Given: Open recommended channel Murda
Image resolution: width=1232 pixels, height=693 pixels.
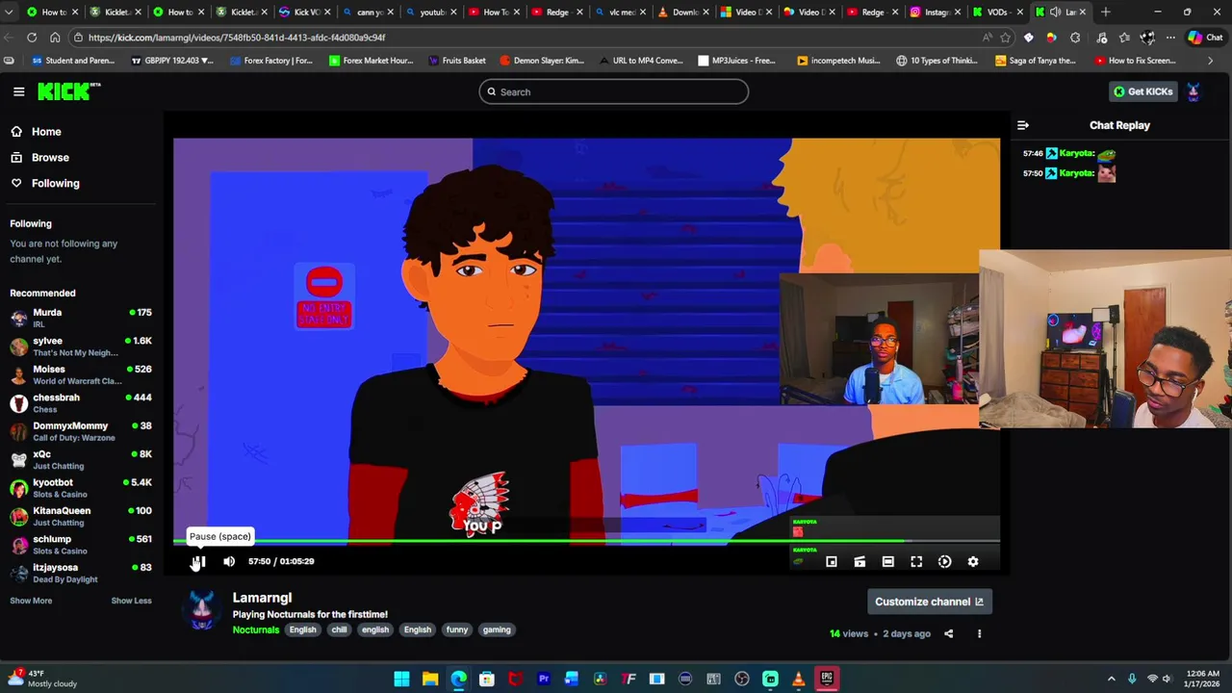Looking at the screenshot, I should [x=81, y=318].
